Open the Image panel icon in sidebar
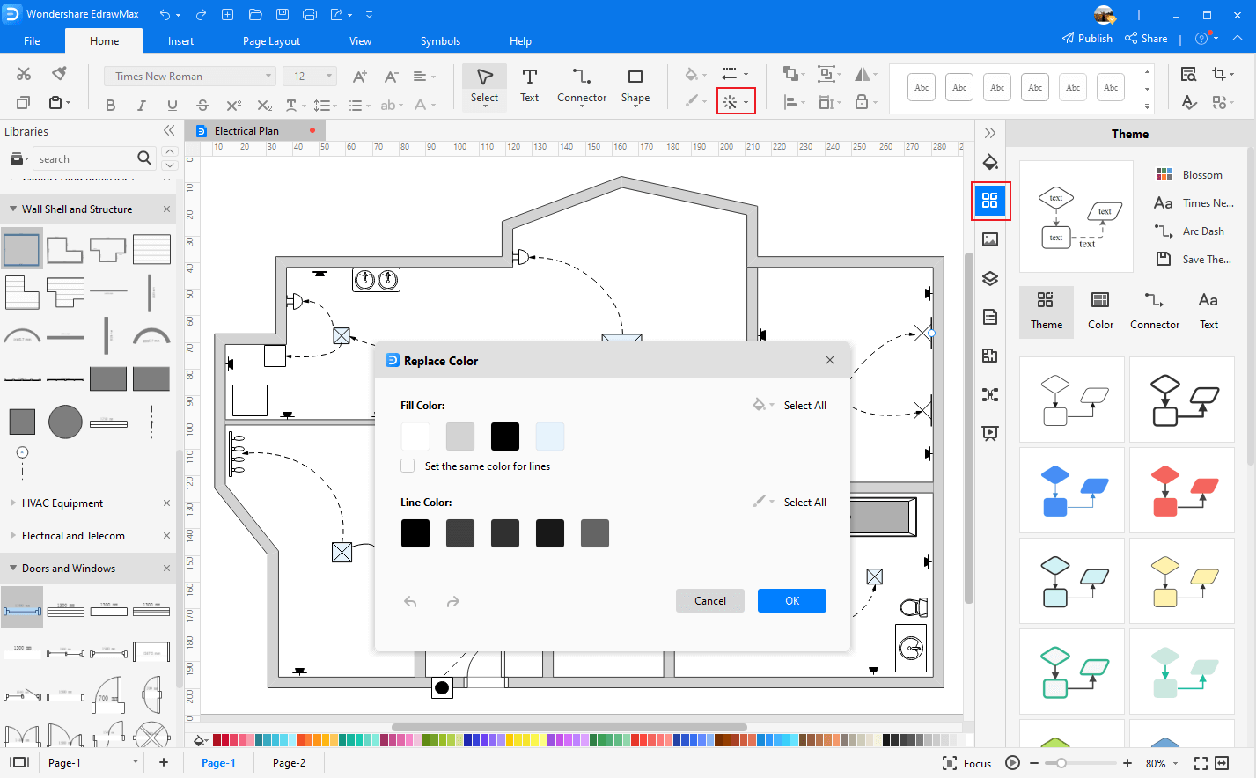The width and height of the screenshot is (1256, 778). 990,239
